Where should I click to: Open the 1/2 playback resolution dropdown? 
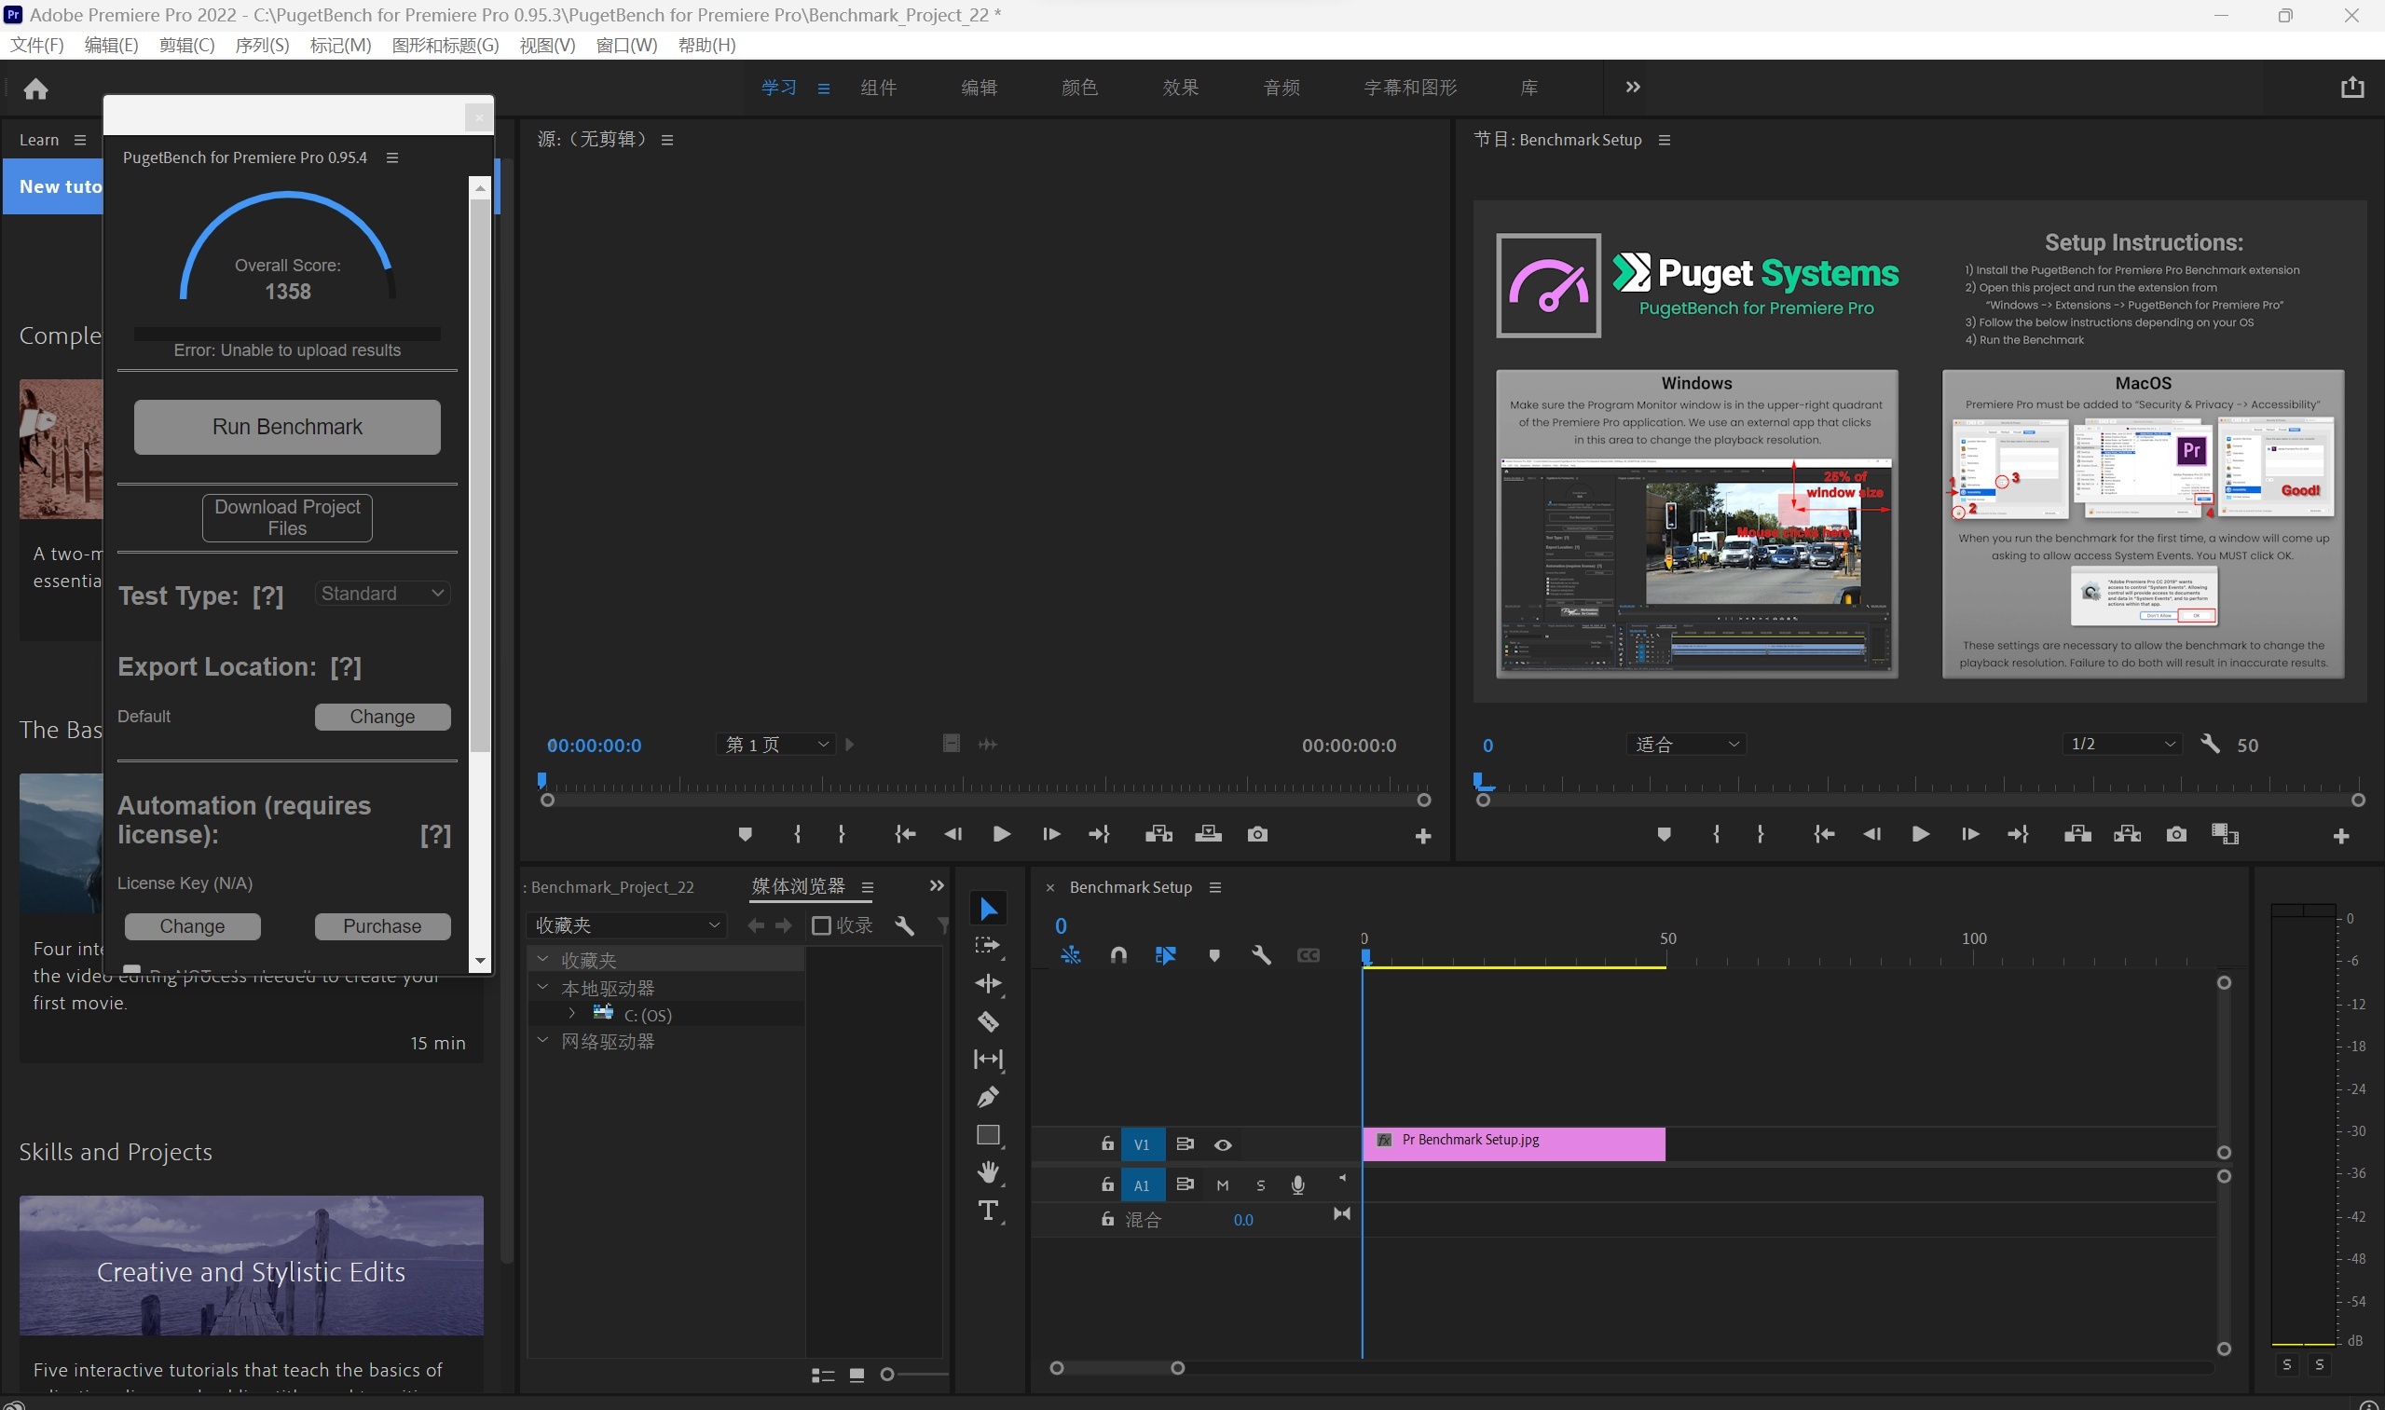[2122, 744]
